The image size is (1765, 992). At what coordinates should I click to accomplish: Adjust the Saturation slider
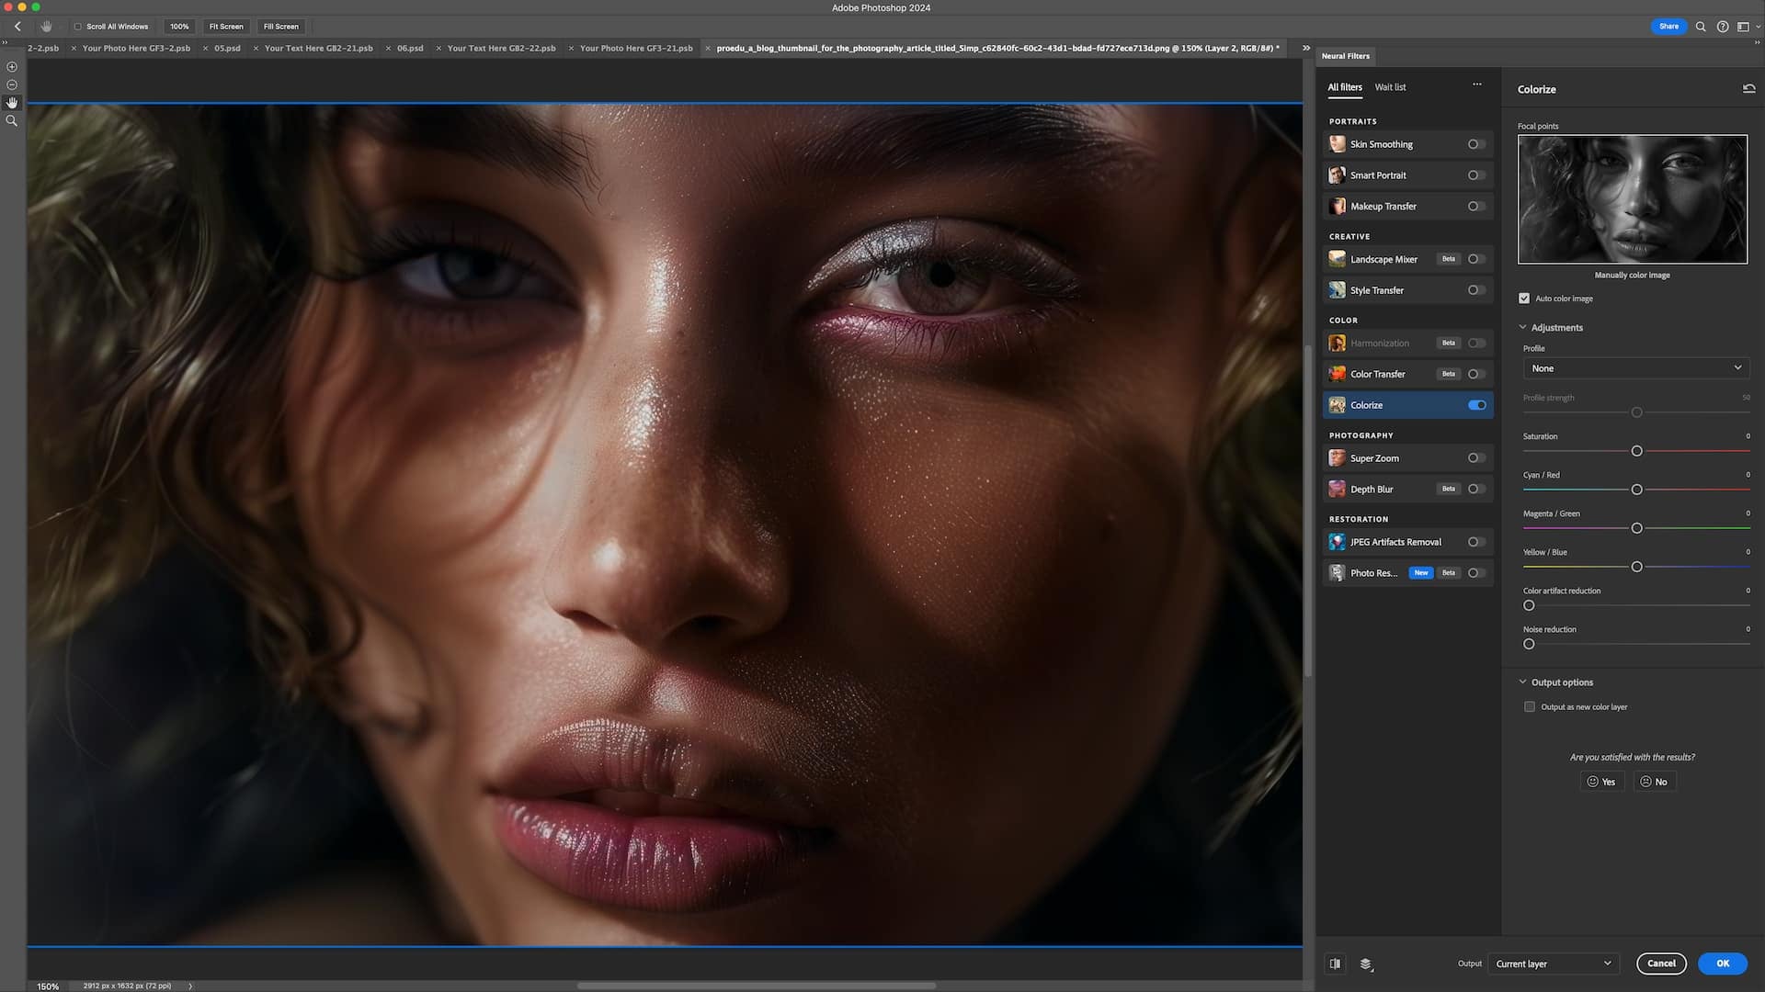tap(1636, 451)
